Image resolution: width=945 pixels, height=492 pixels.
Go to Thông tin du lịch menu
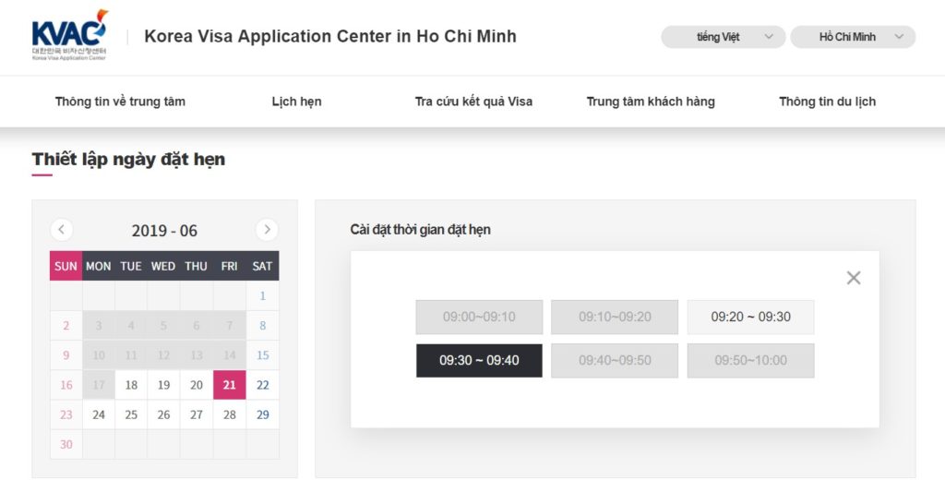827,102
